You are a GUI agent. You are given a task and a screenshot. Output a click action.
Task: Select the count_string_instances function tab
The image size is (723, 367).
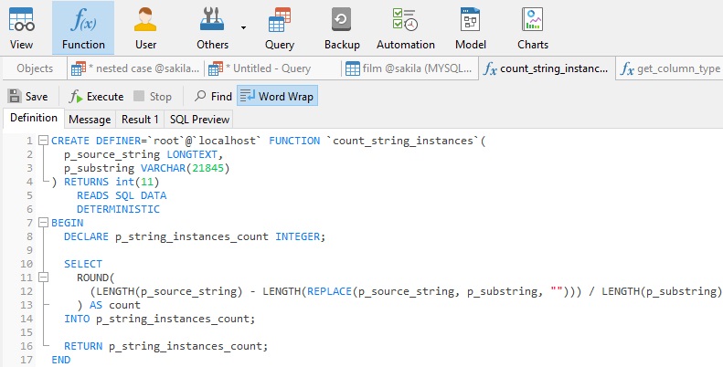coord(547,68)
